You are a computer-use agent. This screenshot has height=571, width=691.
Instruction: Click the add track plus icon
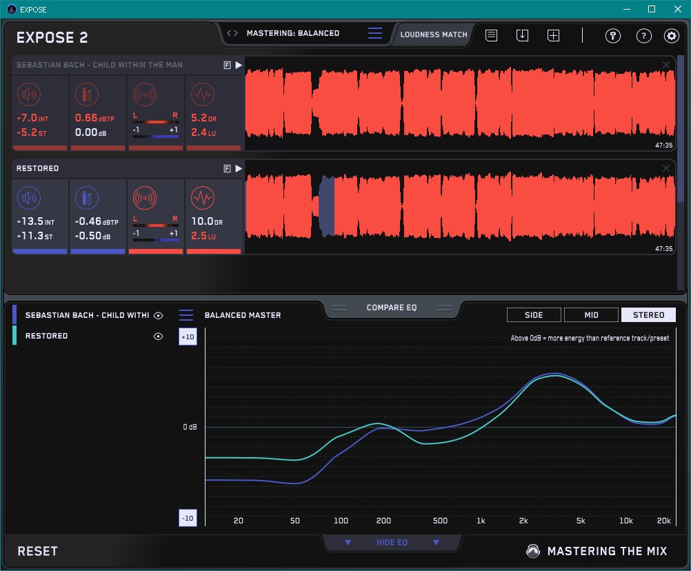[553, 35]
